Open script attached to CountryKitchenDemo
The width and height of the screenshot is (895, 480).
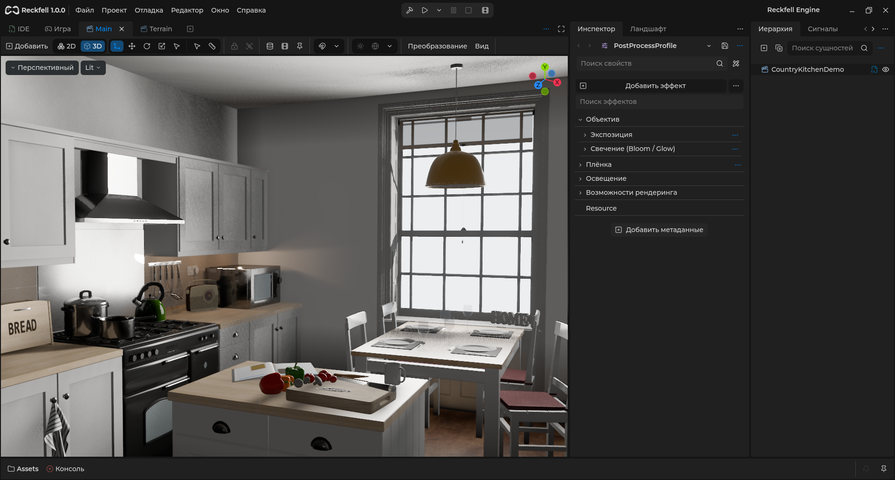(874, 69)
